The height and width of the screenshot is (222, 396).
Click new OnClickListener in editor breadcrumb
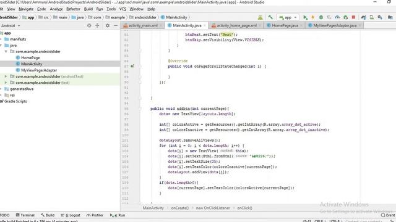click(x=213, y=208)
